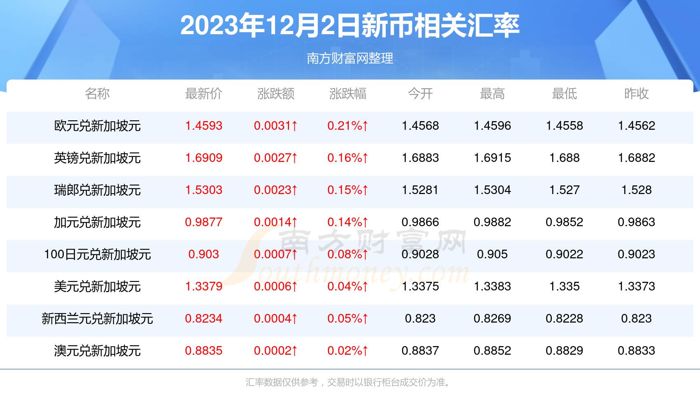Select the latest price 0.9877
This screenshot has height=412, width=700.
pos(204,222)
